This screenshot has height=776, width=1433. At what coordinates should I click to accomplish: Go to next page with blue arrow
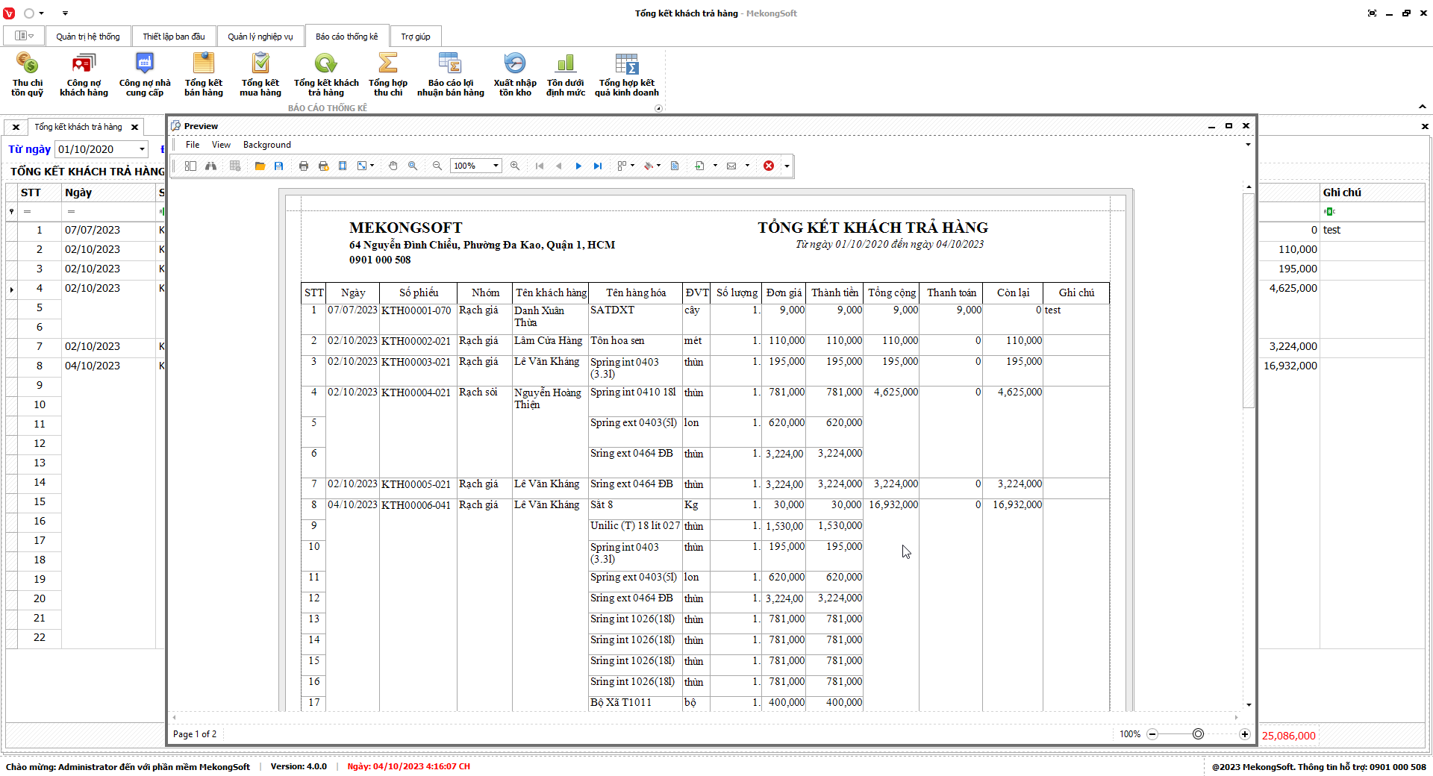tap(578, 166)
